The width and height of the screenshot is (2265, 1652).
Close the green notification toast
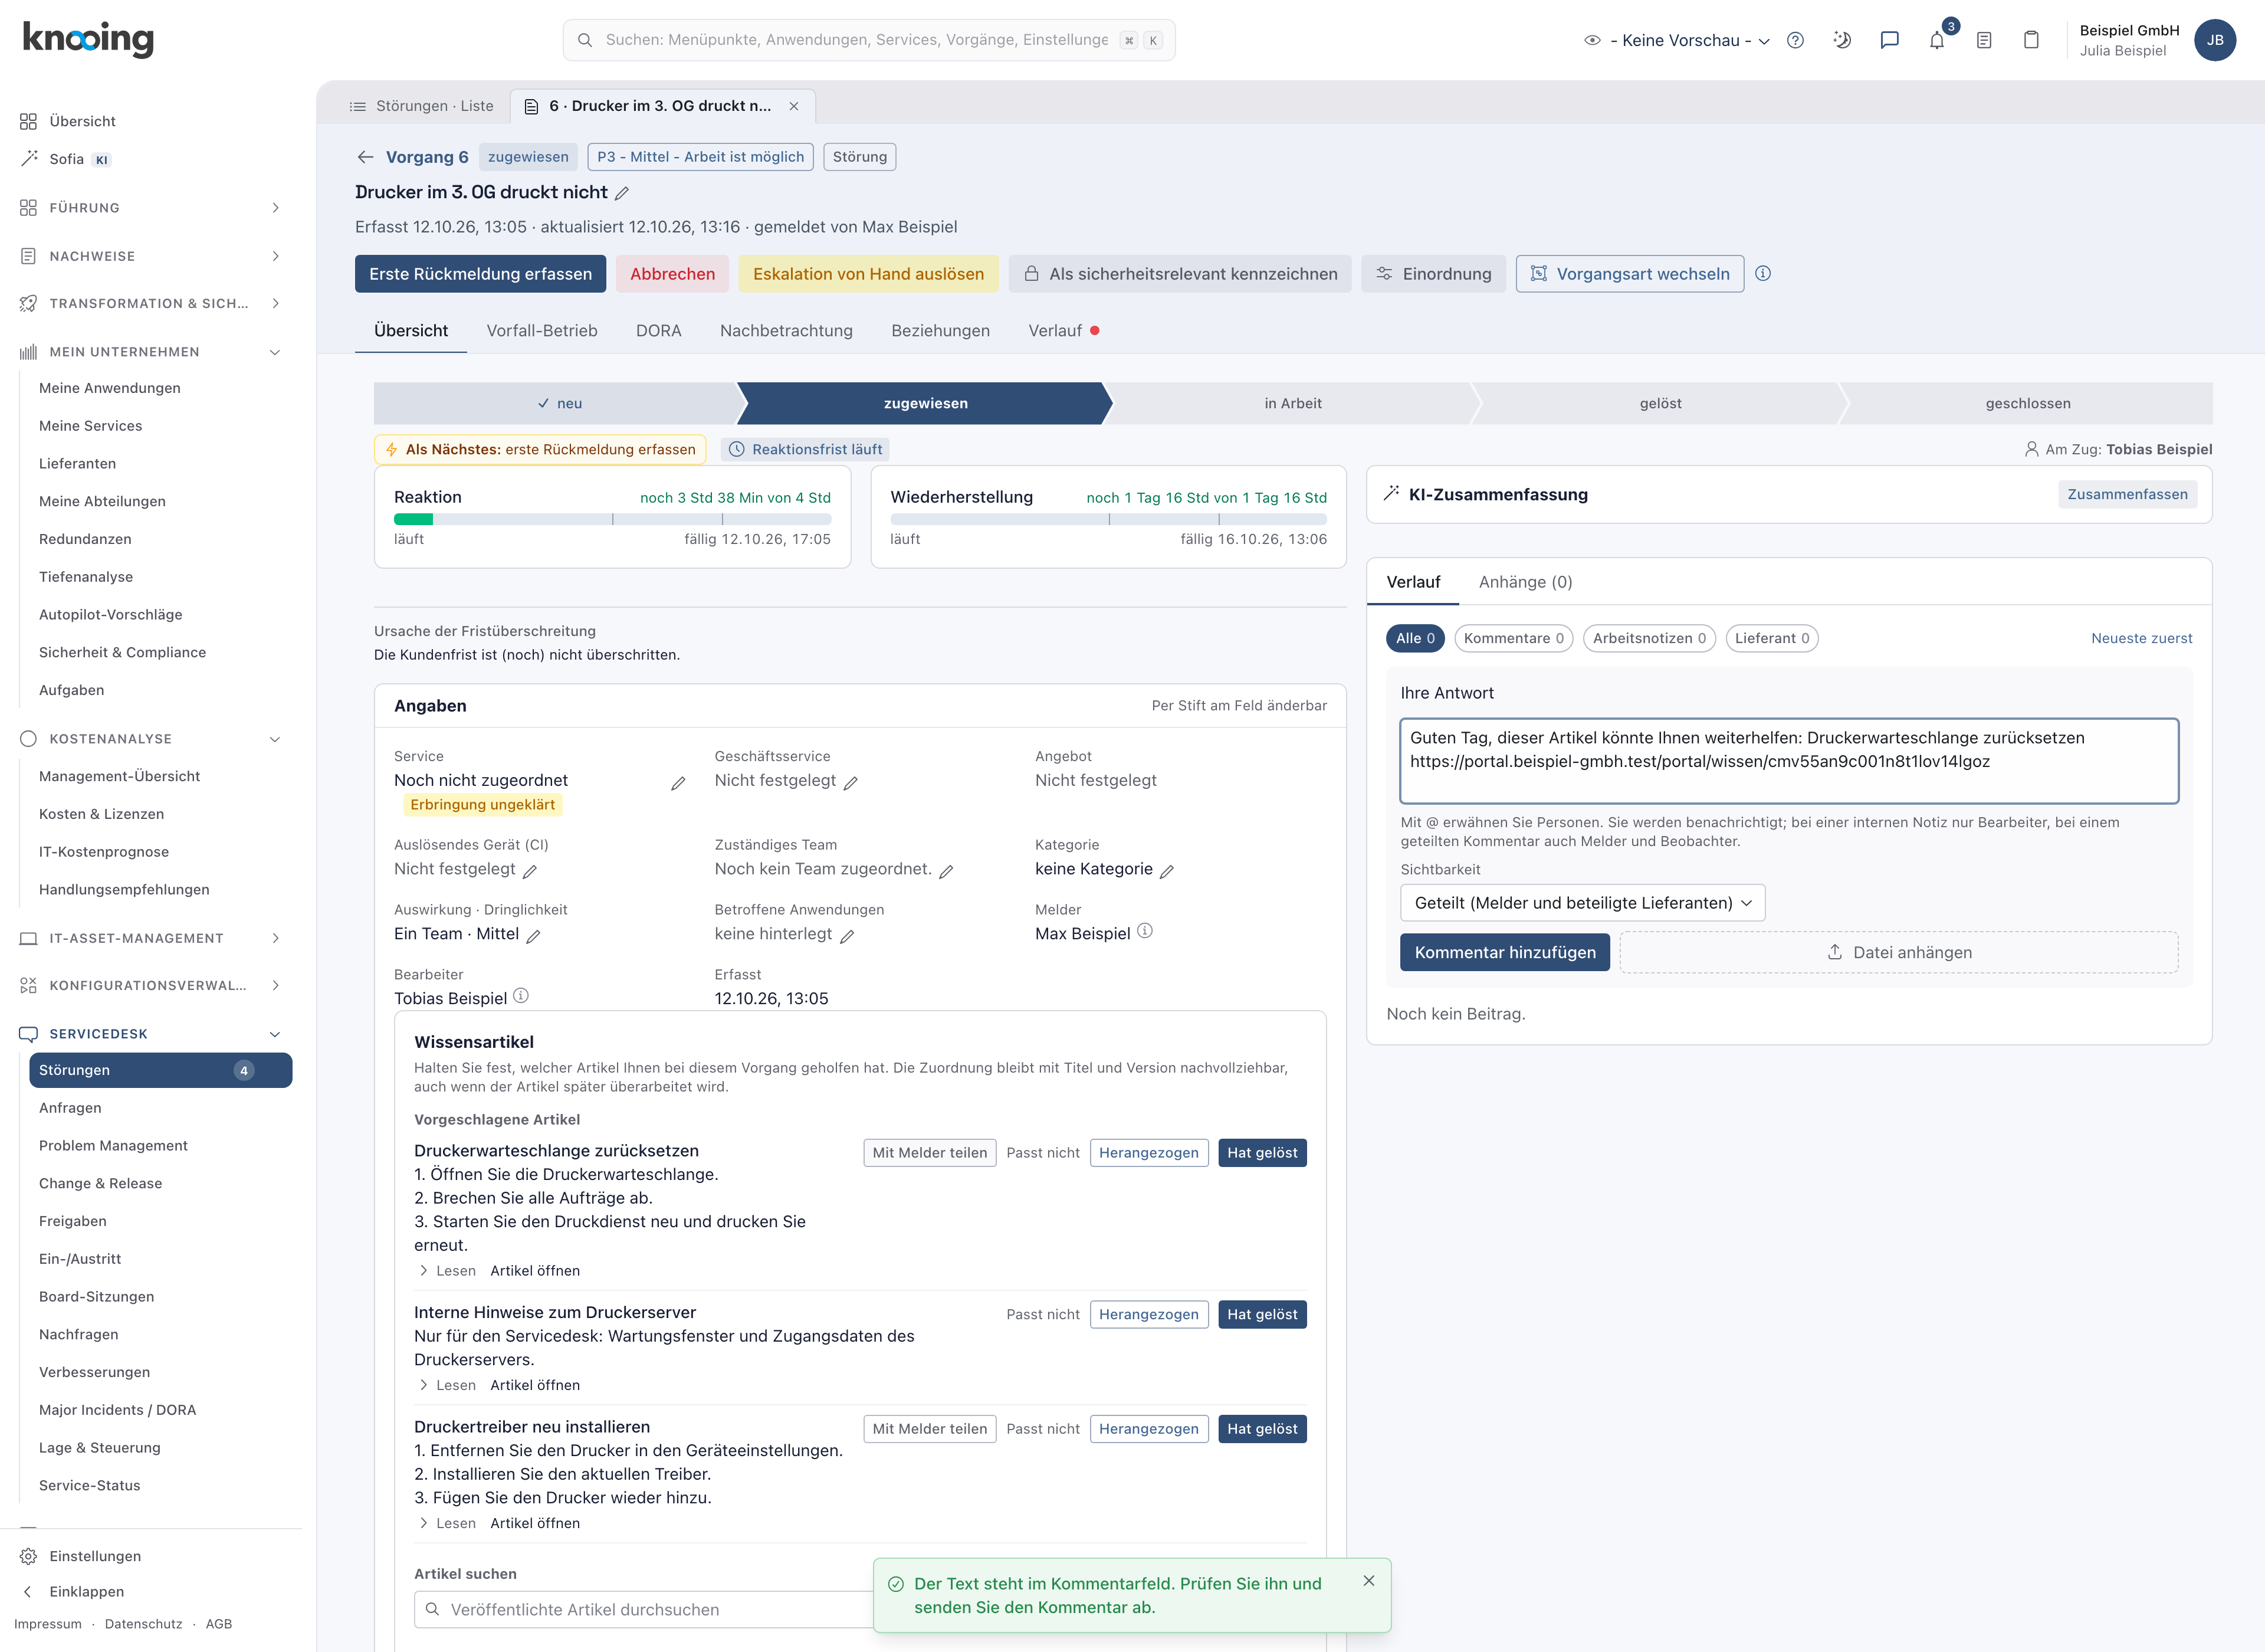(x=1370, y=1581)
